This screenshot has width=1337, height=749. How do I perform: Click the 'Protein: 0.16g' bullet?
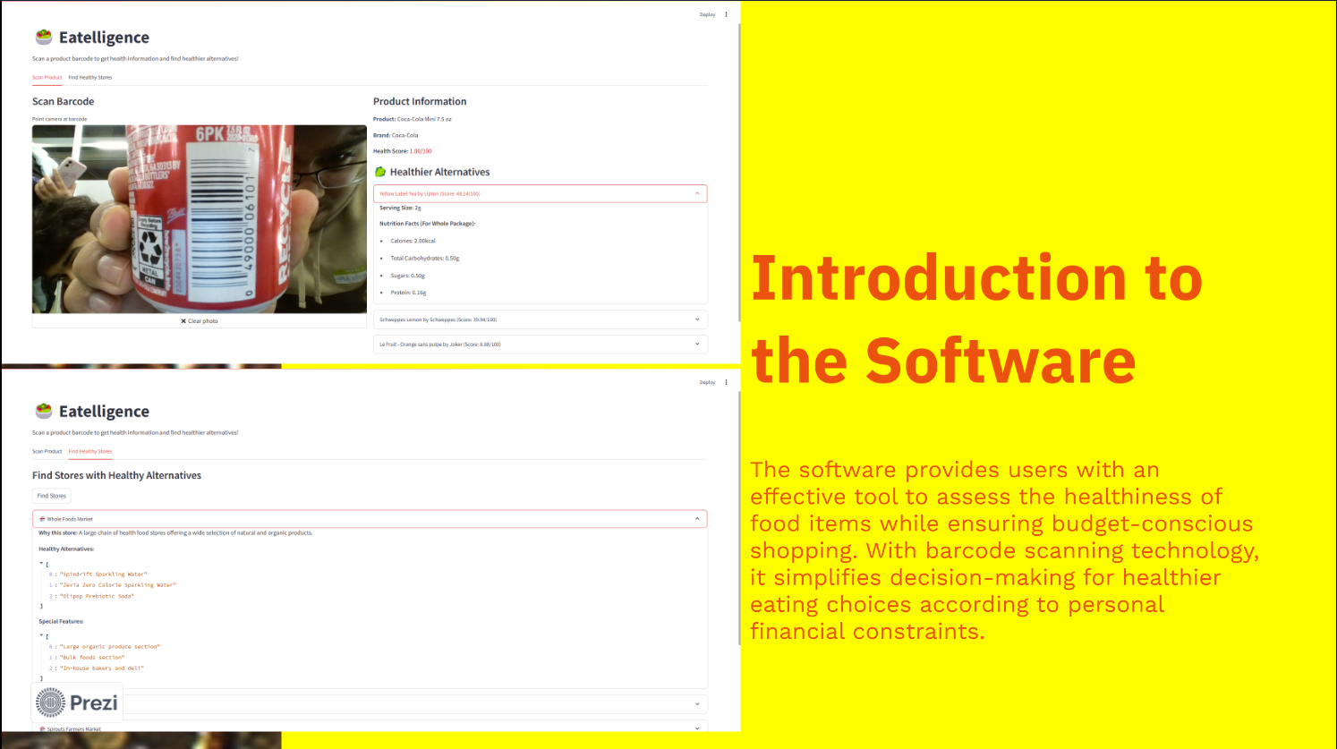point(408,293)
